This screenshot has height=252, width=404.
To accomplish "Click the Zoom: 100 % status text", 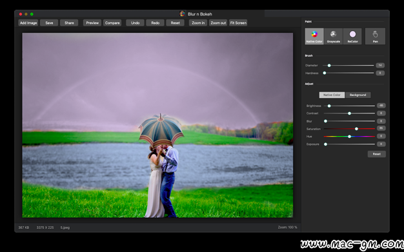I will tap(287, 228).
